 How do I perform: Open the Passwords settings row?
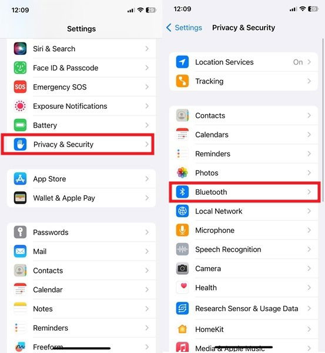click(x=81, y=232)
